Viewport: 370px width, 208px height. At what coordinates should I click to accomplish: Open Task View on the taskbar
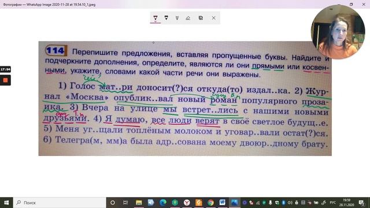[125, 203]
